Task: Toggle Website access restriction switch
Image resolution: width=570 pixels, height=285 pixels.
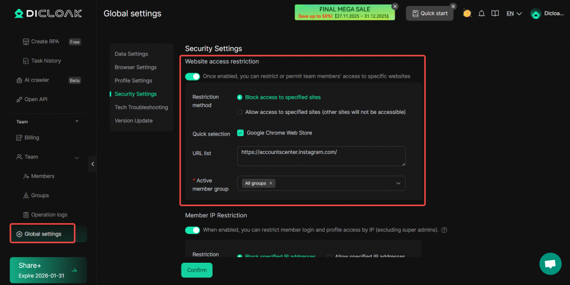Action: tap(193, 76)
